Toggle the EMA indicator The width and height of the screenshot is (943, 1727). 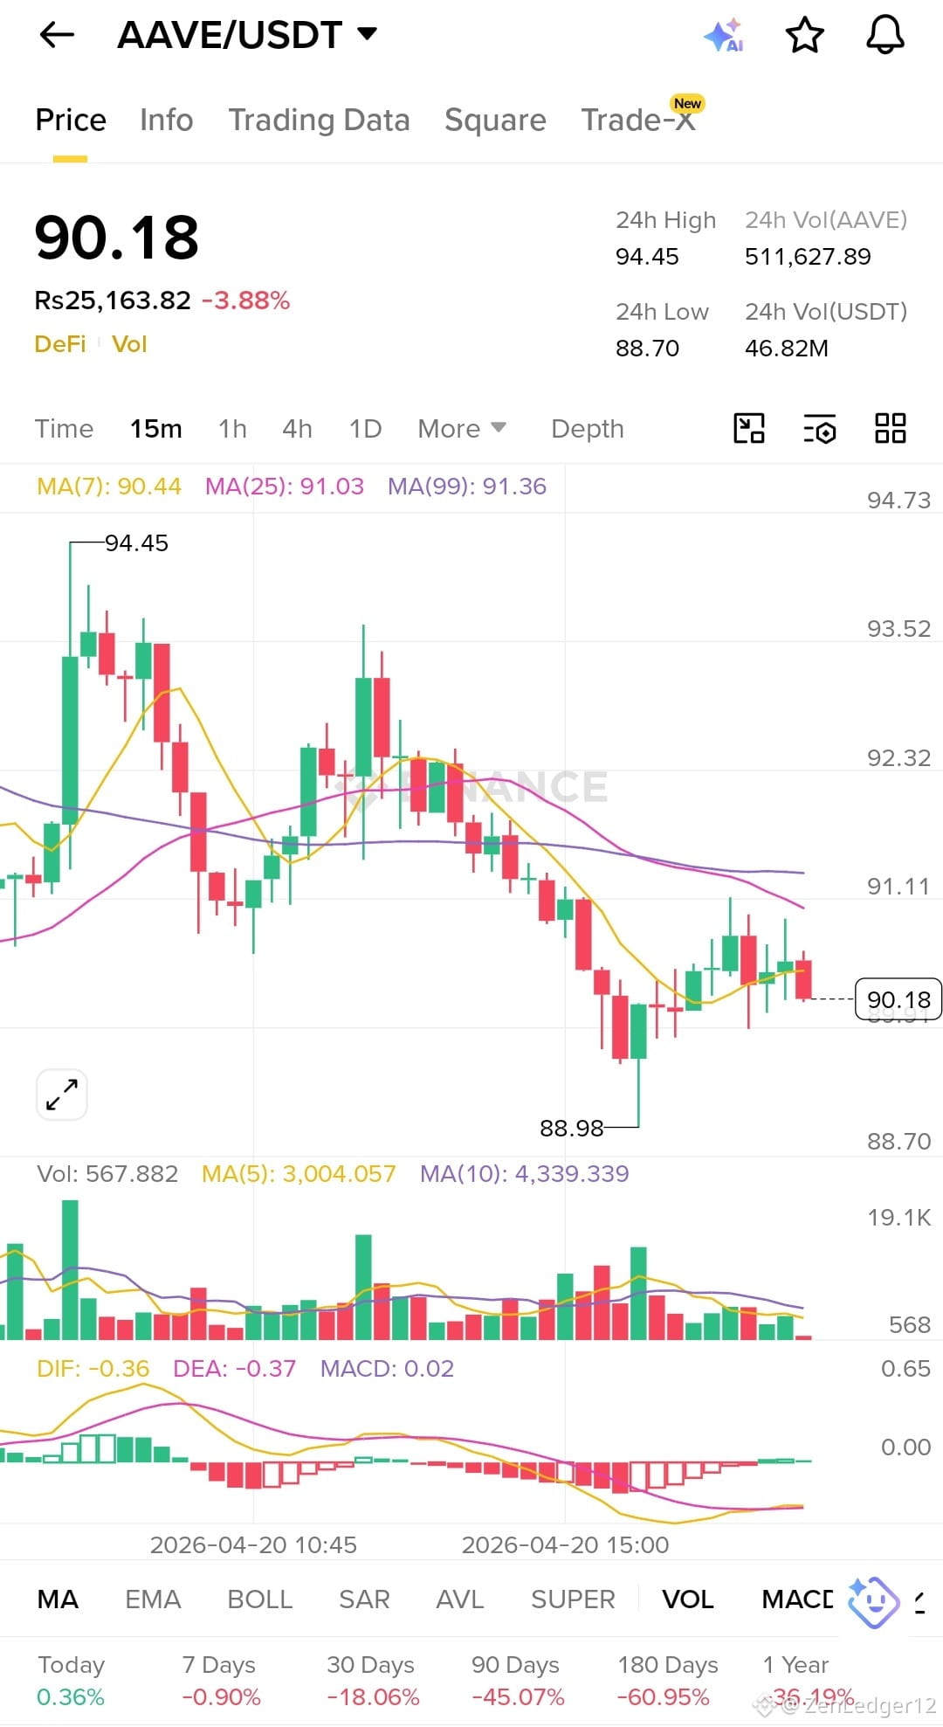[153, 1599]
